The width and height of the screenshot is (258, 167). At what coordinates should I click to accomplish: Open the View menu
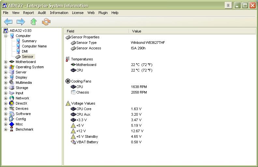(x=16, y=13)
